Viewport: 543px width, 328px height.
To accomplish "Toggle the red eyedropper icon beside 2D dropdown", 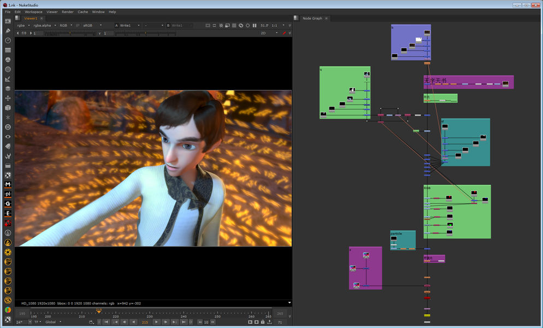I will tap(284, 33).
